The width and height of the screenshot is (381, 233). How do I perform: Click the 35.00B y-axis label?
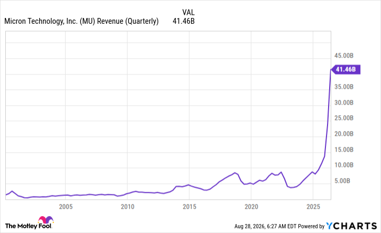(x=344, y=87)
